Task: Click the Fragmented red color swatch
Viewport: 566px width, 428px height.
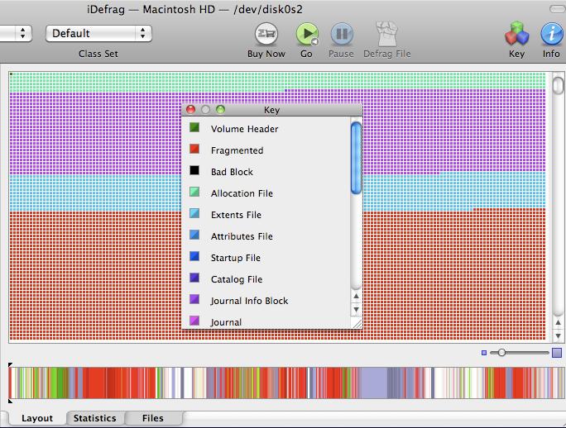Action: [194, 149]
